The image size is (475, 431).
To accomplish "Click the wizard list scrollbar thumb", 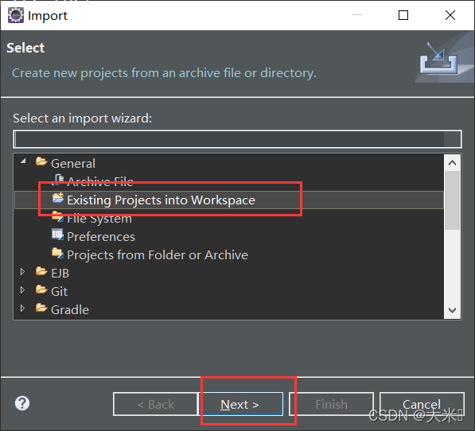I will coord(452,200).
